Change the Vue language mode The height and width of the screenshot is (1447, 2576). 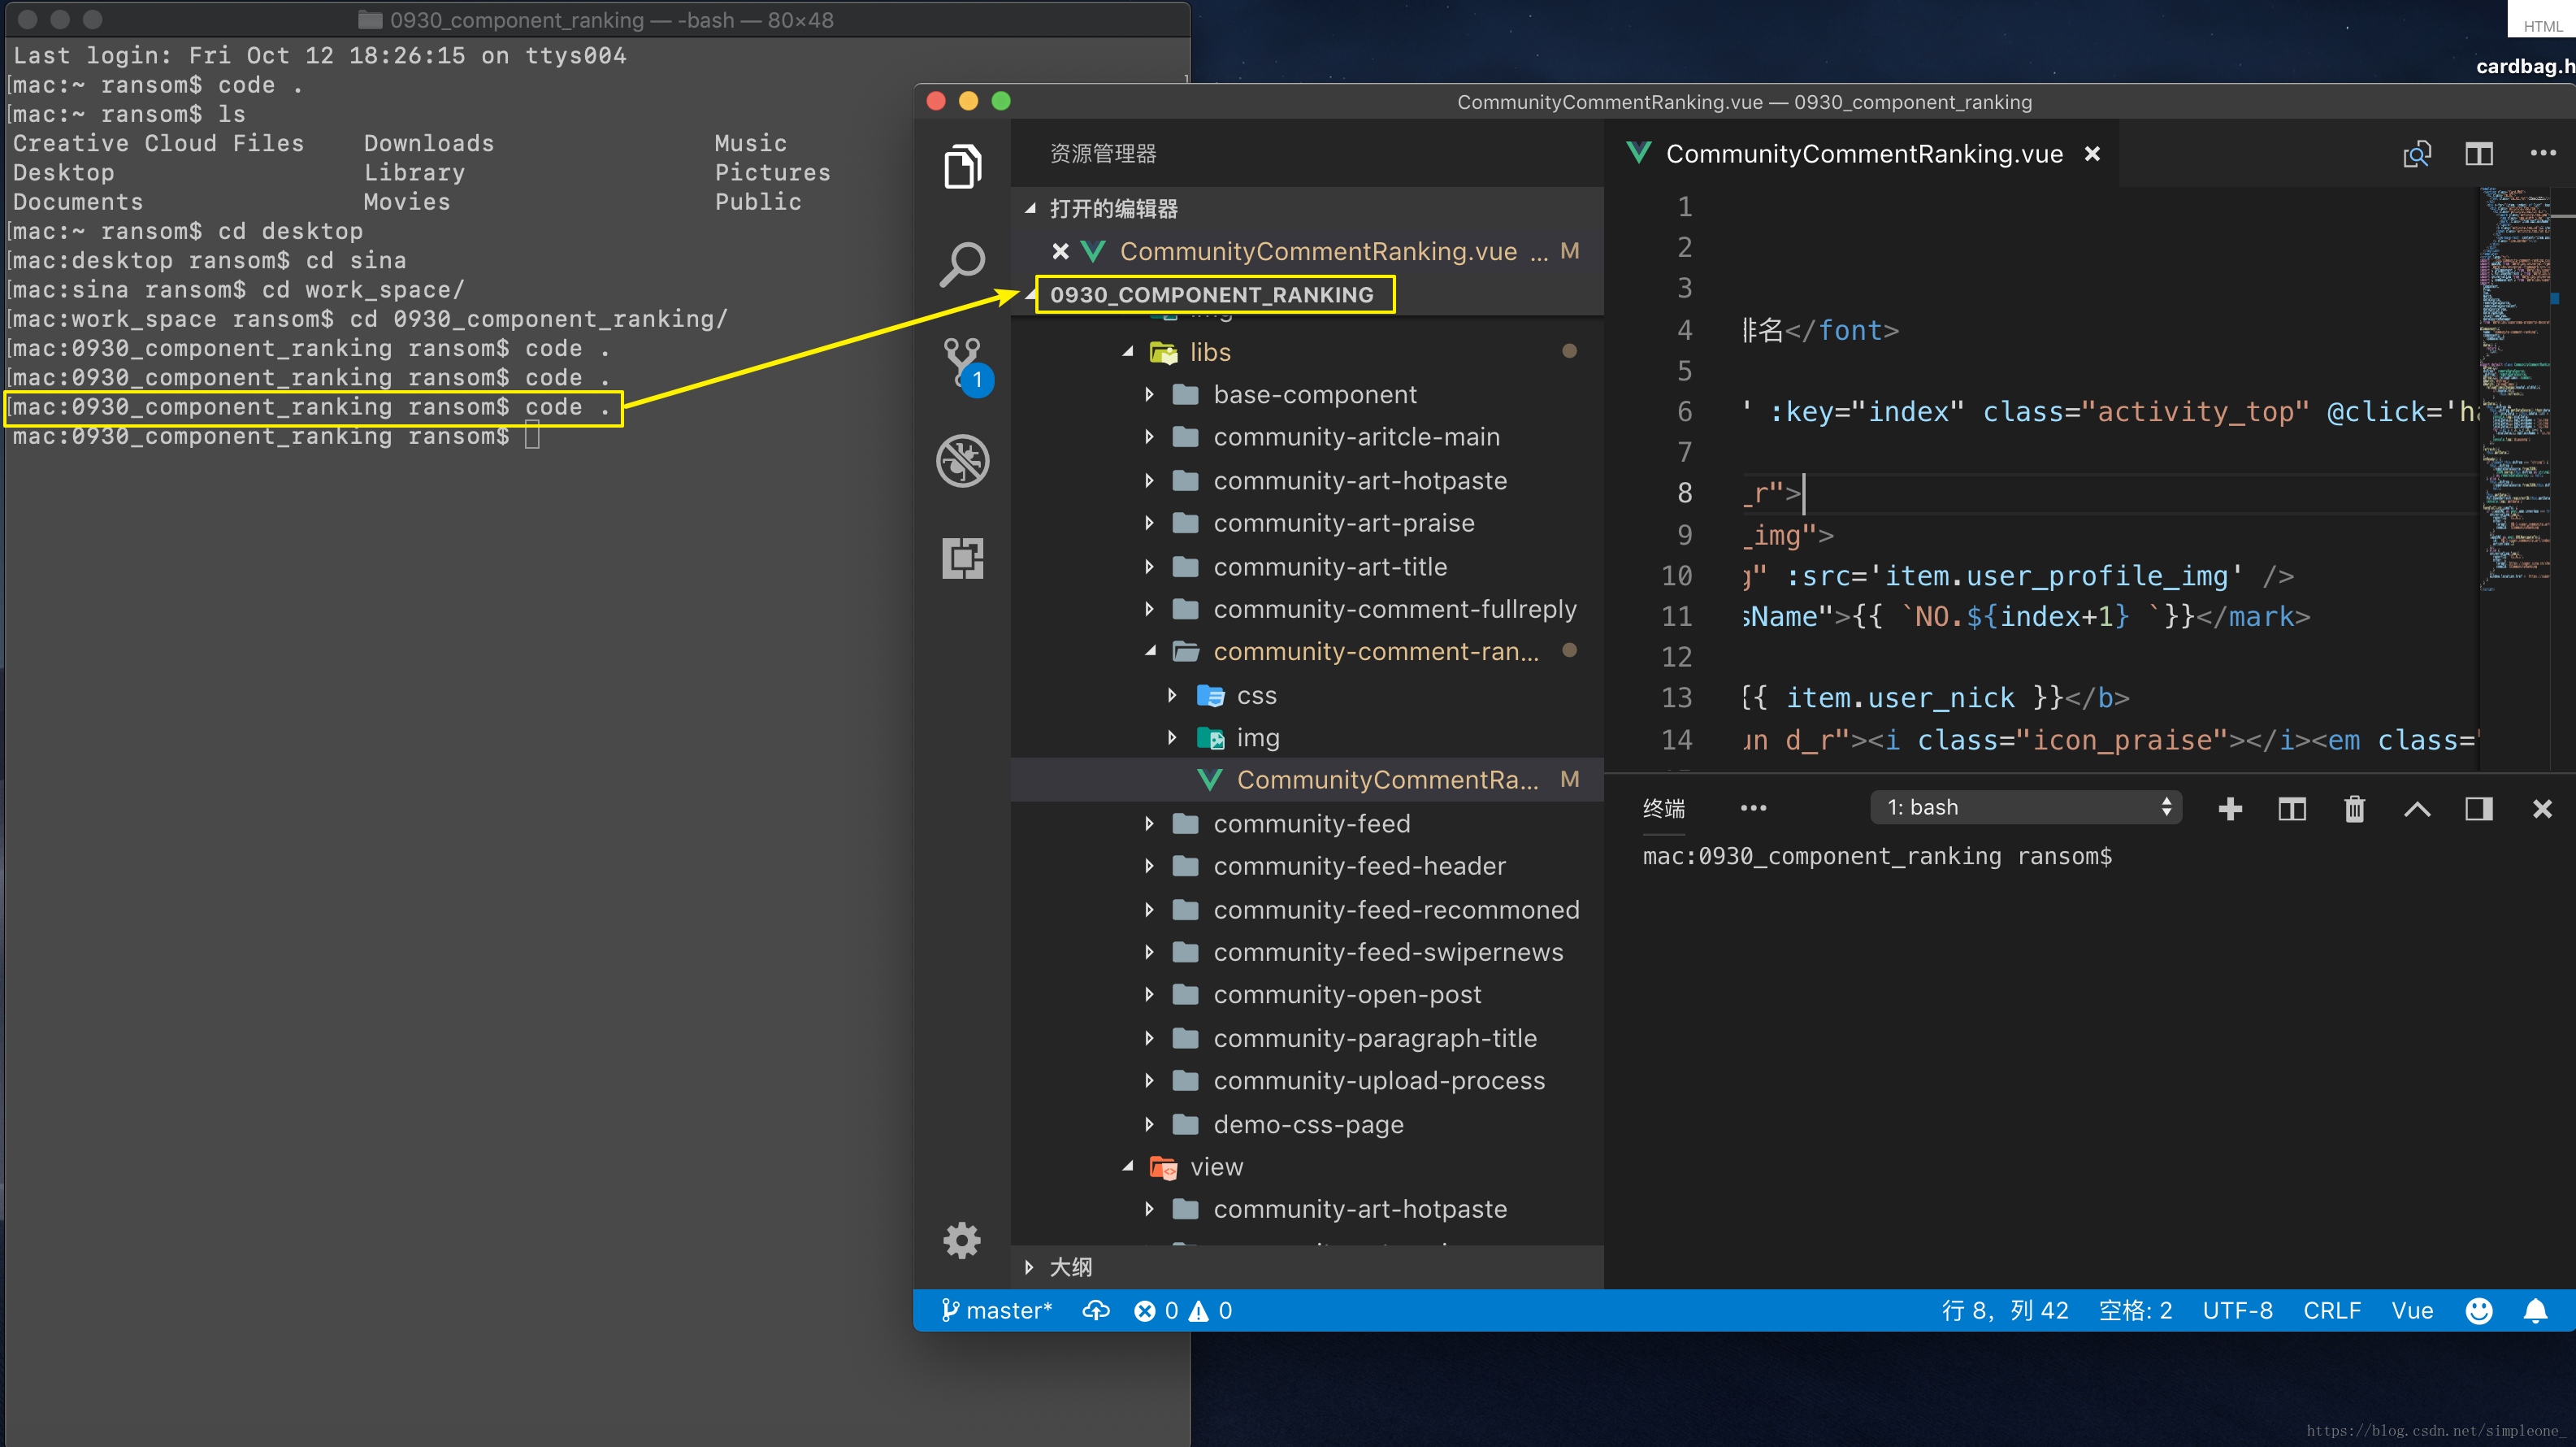click(2412, 1311)
